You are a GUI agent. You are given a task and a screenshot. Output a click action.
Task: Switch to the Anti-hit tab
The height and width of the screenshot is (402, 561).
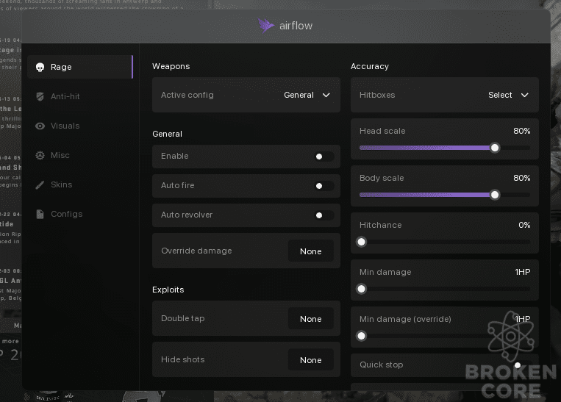pyautogui.click(x=80, y=96)
